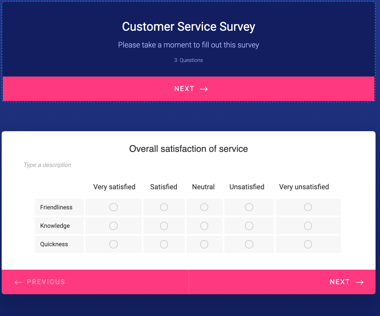Mark Very unsatisfied for Friendliness
The width and height of the screenshot is (380, 316).
(x=308, y=207)
